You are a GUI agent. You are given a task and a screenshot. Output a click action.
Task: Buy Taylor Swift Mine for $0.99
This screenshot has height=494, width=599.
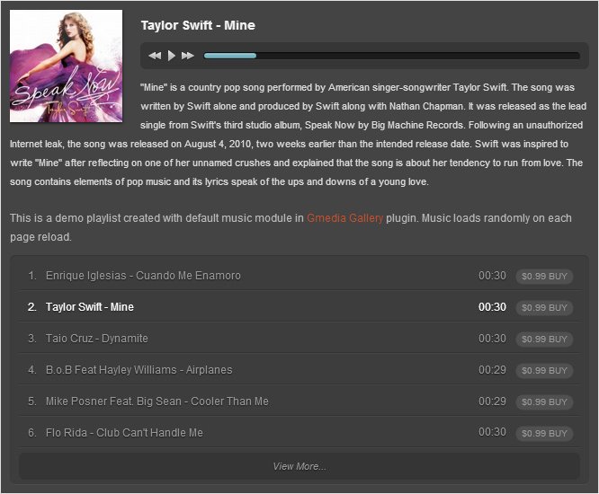tap(544, 308)
